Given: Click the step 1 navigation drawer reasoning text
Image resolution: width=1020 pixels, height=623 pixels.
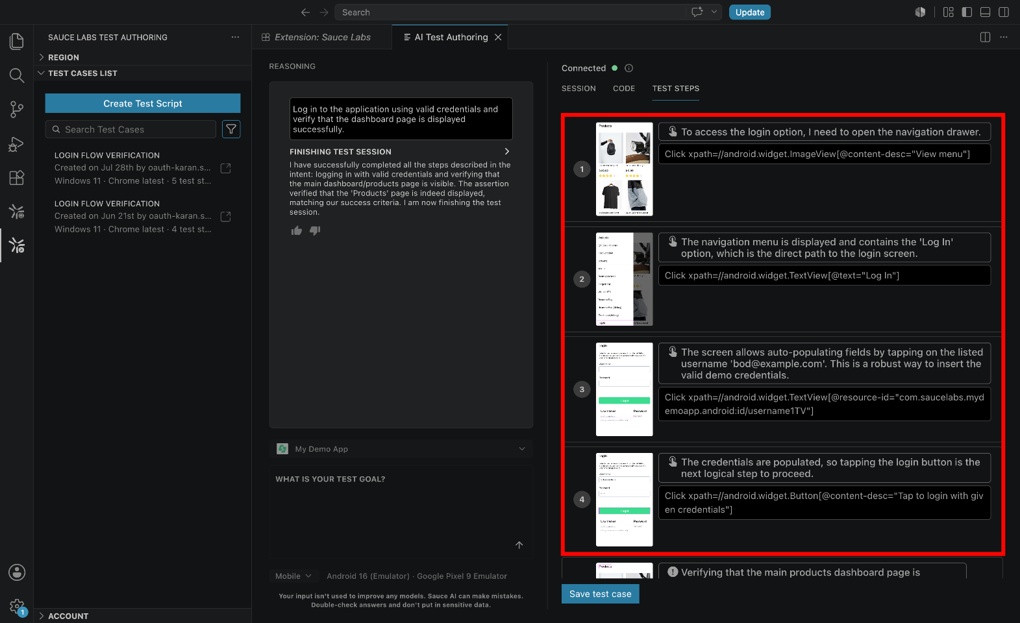Looking at the screenshot, I should point(831,132).
